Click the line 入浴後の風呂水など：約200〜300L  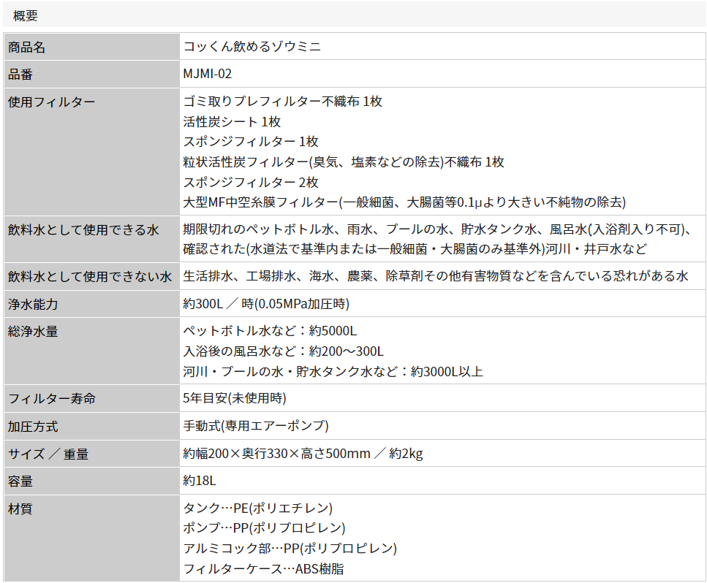283,351
